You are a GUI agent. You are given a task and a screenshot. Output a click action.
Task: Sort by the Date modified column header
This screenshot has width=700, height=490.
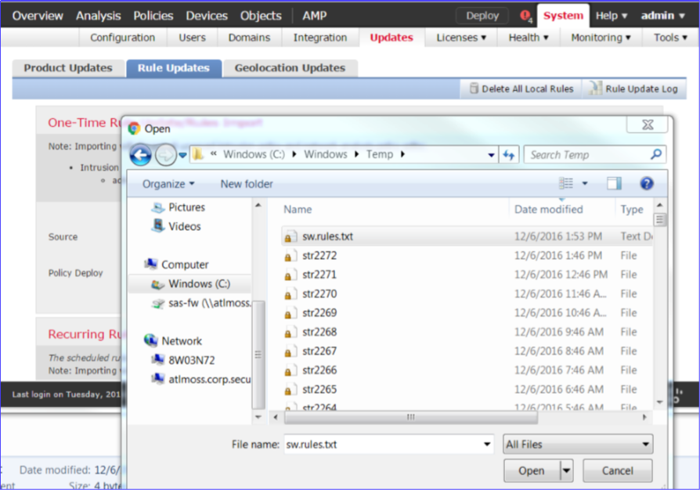coord(549,209)
